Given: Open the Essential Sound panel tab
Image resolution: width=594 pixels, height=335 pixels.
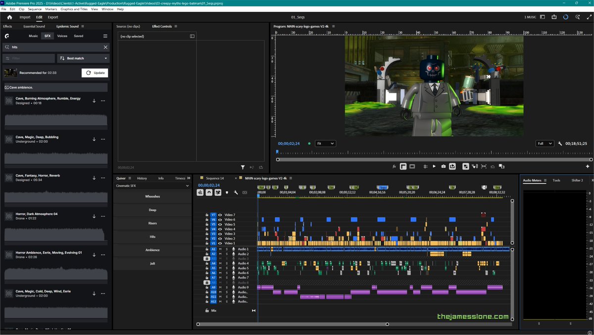Looking at the screenshot, I should 34,26.
